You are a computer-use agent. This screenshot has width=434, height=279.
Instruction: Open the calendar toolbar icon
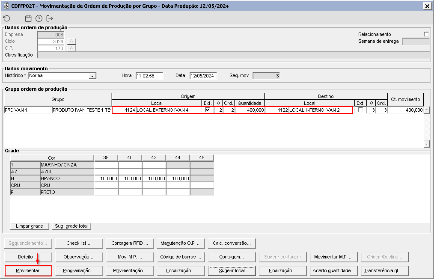coord(28,18)
